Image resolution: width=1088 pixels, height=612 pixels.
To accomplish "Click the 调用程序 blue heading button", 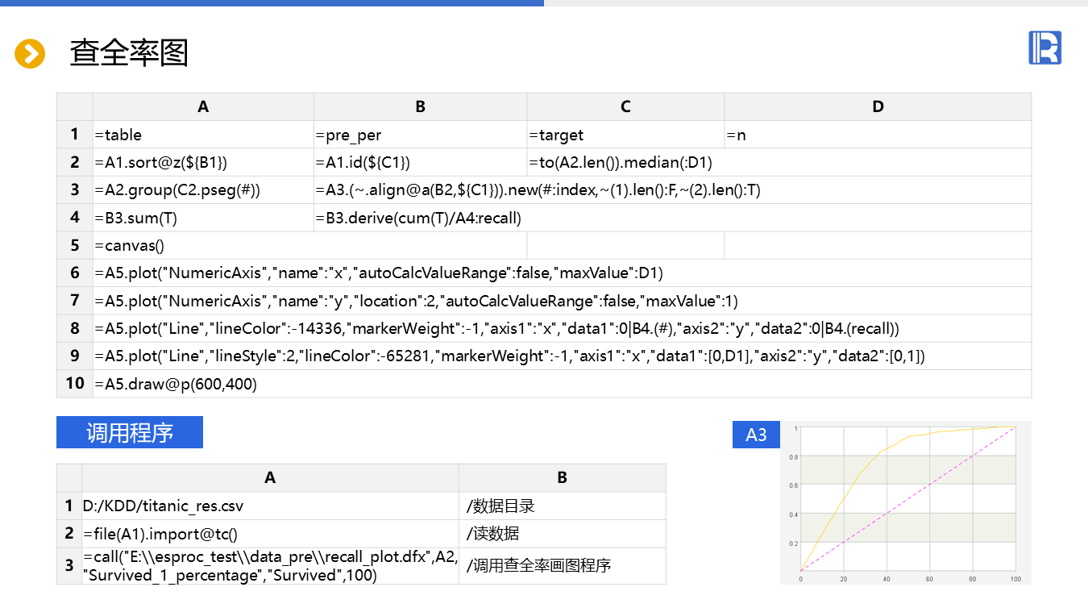I will tap(130, 433).
